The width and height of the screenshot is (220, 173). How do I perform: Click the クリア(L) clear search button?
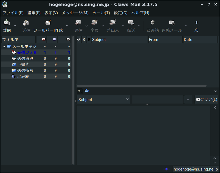point(206,99)
